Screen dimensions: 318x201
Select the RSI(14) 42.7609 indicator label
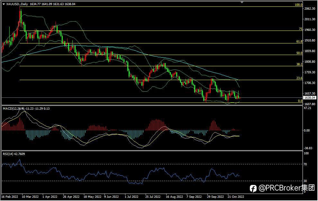click(14, 154)
